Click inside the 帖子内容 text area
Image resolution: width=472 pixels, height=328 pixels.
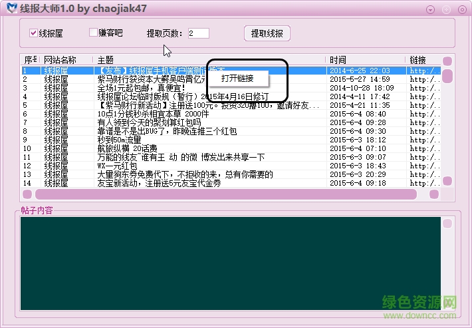click(x=231, y=263)
